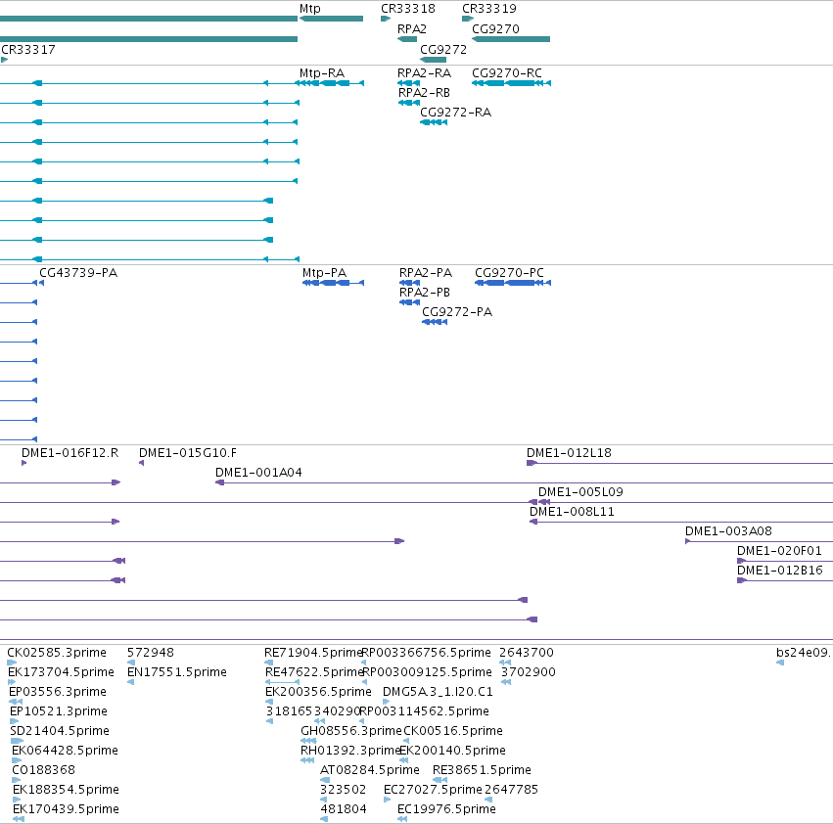833x824 pixels.
Task: Select EST CK00516.5prime
Action: coord(453,732)
